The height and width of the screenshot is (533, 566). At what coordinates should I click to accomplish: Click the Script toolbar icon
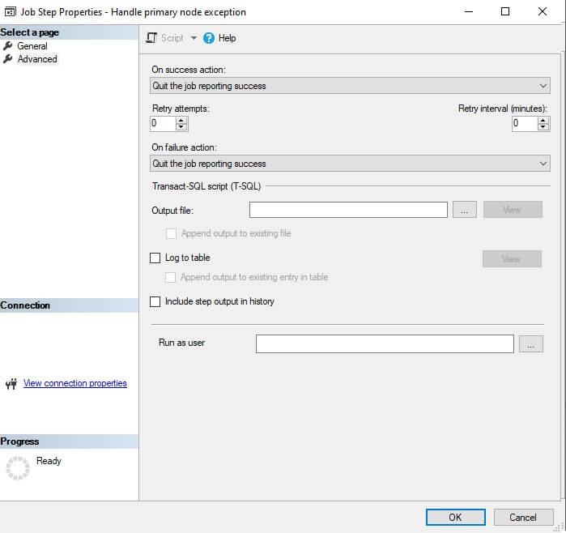(151, 38)
